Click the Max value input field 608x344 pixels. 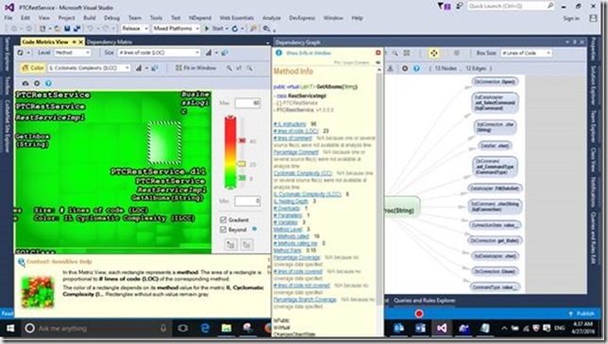247,104
